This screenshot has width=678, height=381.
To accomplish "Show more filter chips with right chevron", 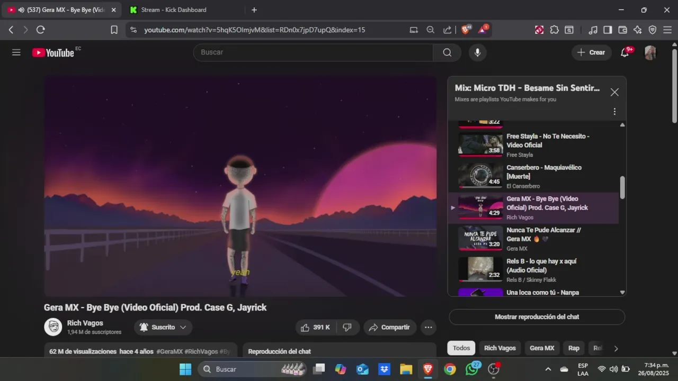I will click(x=615, y=348).
